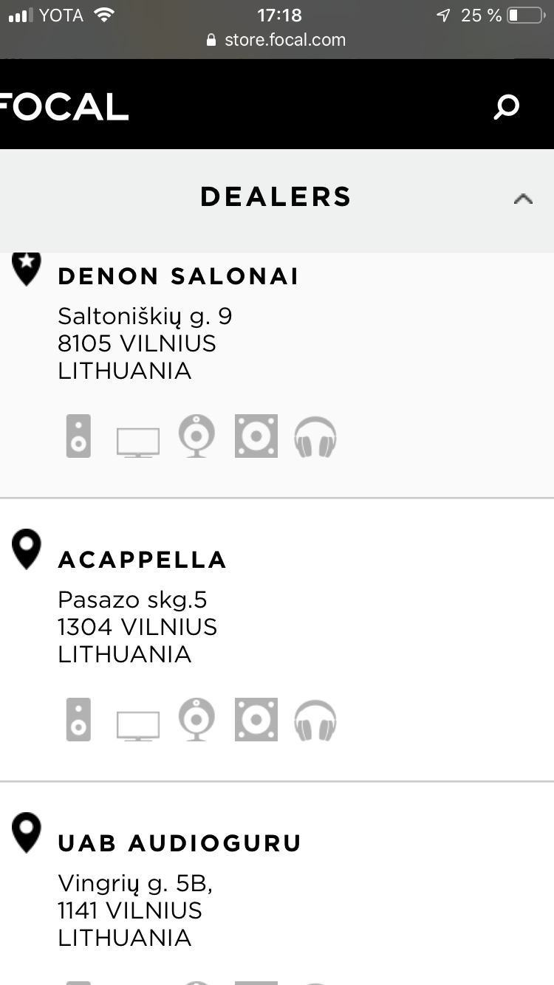This screenshot has height=985, width=554.
Task: Click the Focal logo
Action: [x=64, y=107]
